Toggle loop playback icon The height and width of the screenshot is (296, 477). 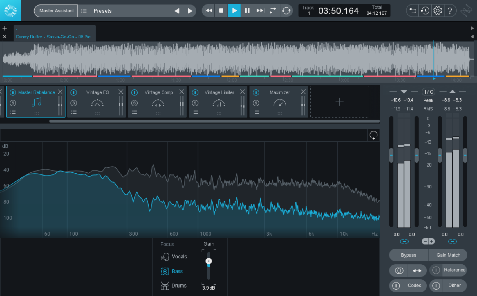[286, 11]
